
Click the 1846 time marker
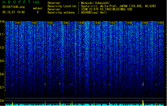[x=97, y=23]
